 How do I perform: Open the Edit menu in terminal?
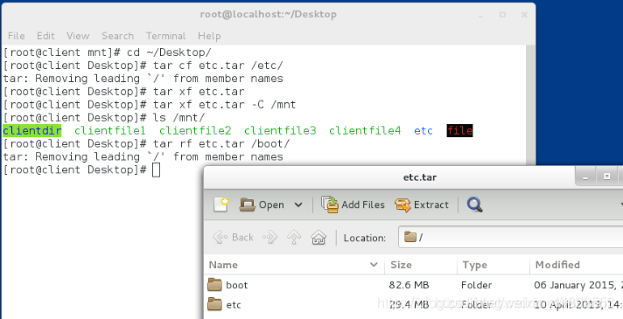[x=45, y=36]
